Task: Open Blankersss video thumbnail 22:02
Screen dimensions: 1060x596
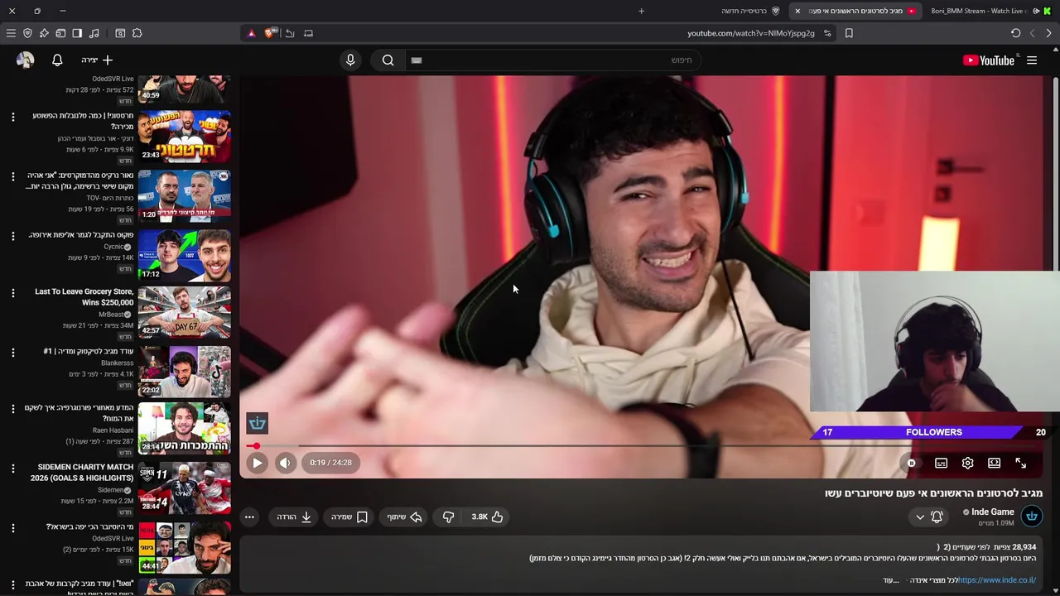Action: point(184,371)
